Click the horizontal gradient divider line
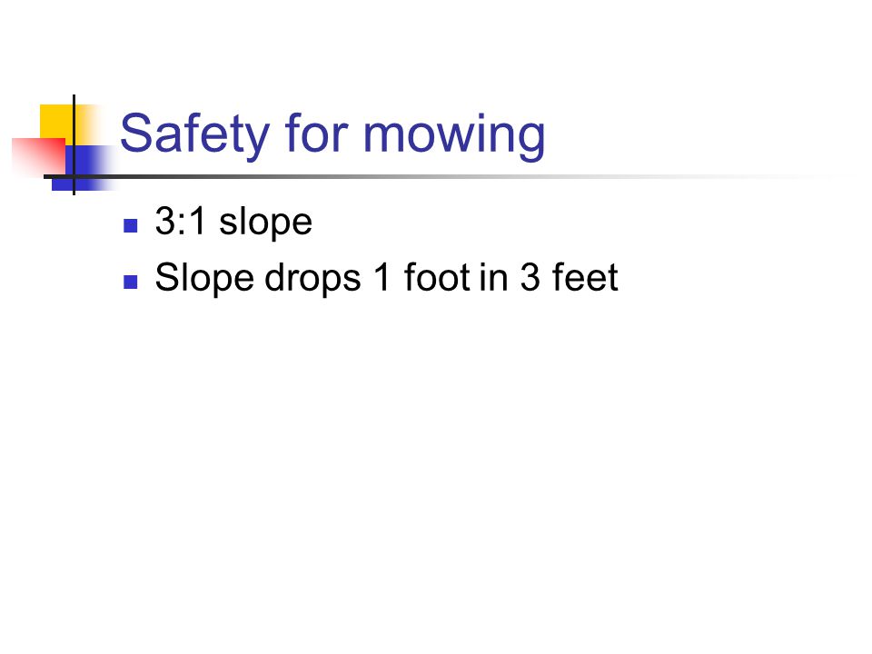The width and height of the screenshot is (872, 654). (440, 177)
